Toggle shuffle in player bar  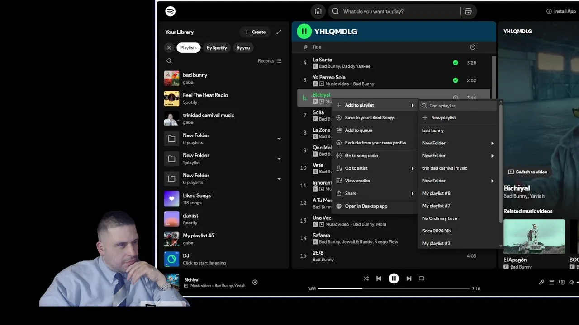click(366, 279)
